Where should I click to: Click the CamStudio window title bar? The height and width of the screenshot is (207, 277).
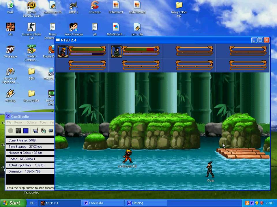click(30, 116)
